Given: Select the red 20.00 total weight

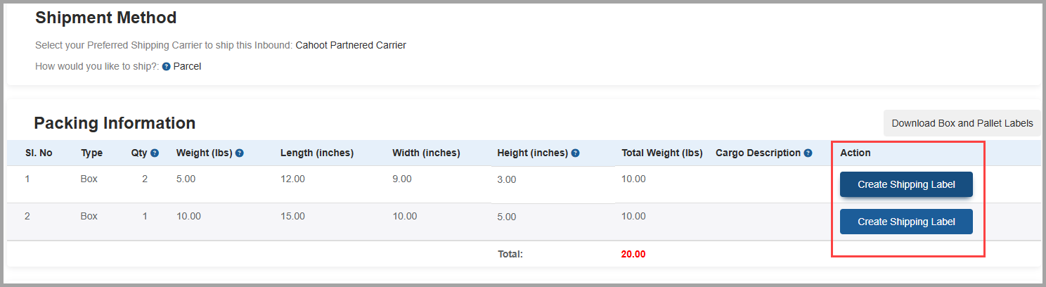Looking at the screenshot, I should pyautogui.click(x=633, y=254).
